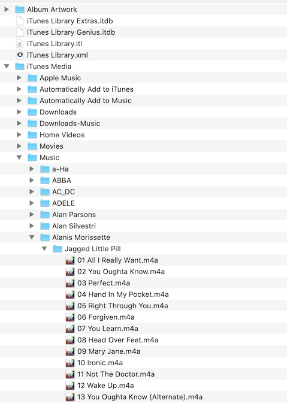Image resolution: width=287 pixels, height=403 pixels.
Task: Click iTunes Library Genius.itdb file icon
Action: [x=20, y=32]
